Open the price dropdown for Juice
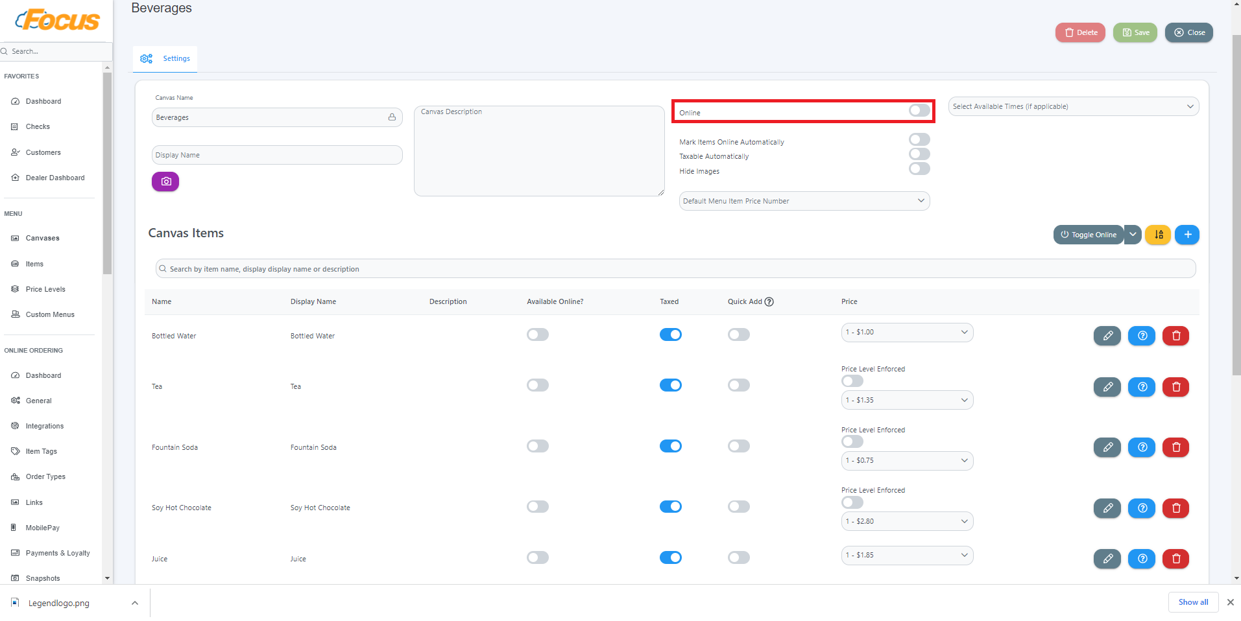The height and width of the screenshot is (621, 1241). pyautogui.click(x=906, y=555)
